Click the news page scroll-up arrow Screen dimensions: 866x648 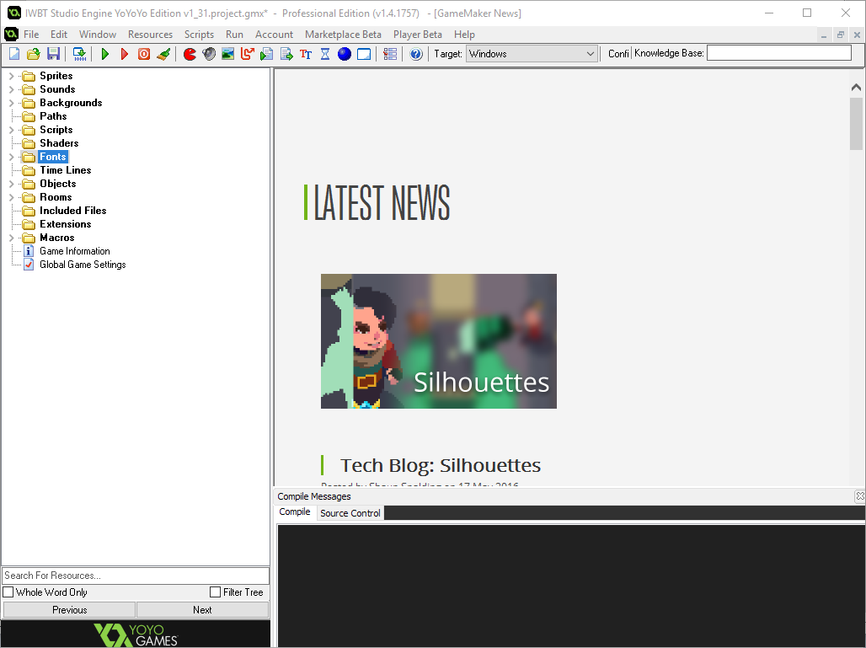click(x=856, y=87)
